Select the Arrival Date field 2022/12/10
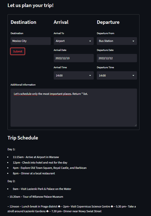Viewport: 151px width, 216px height. click(74, 58)
